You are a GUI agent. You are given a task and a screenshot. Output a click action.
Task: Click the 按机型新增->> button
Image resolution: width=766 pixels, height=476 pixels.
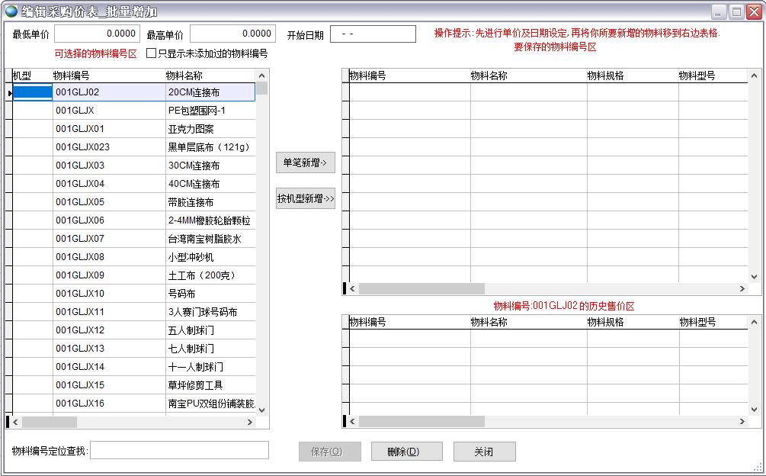[x=305, y=198]
